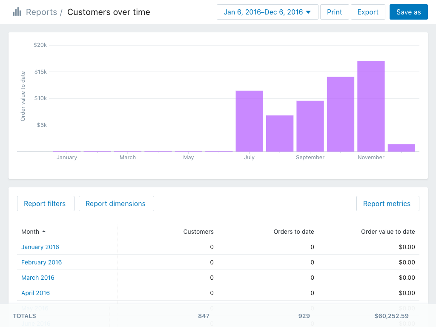This screenshot has height=327, width=436.
Task: Open the Reports breadcrumb link
Action: (x=41, y=12)
